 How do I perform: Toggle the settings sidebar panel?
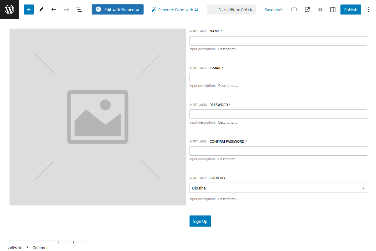(x=333, y=9)
